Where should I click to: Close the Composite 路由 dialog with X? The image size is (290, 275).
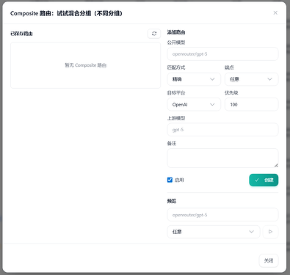pyautogui.click(x=275, y=12)
